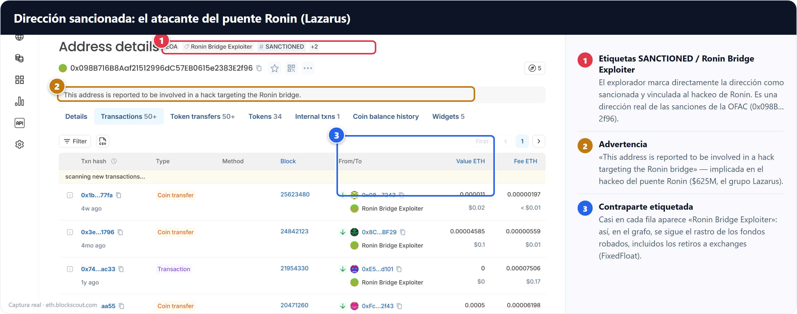Copy the hash ending aa55
This screenshot has height=314, width=797.
pos(122,306)
